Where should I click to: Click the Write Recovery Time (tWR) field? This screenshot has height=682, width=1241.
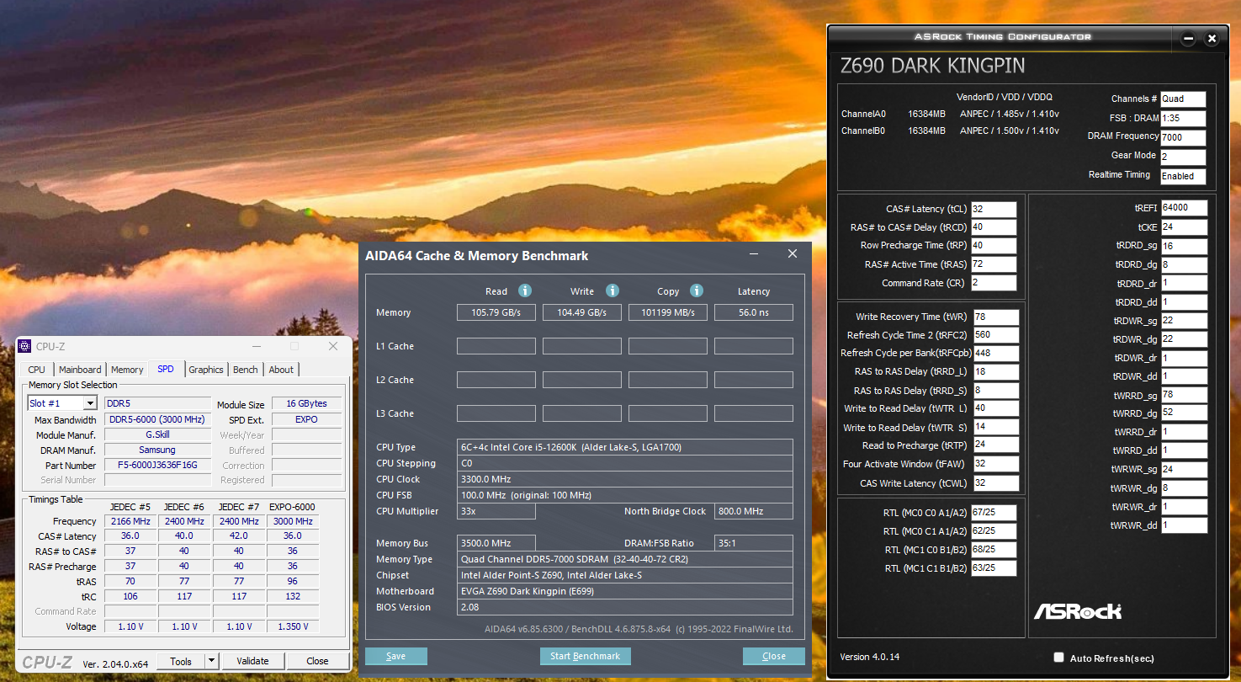[996, 317]
